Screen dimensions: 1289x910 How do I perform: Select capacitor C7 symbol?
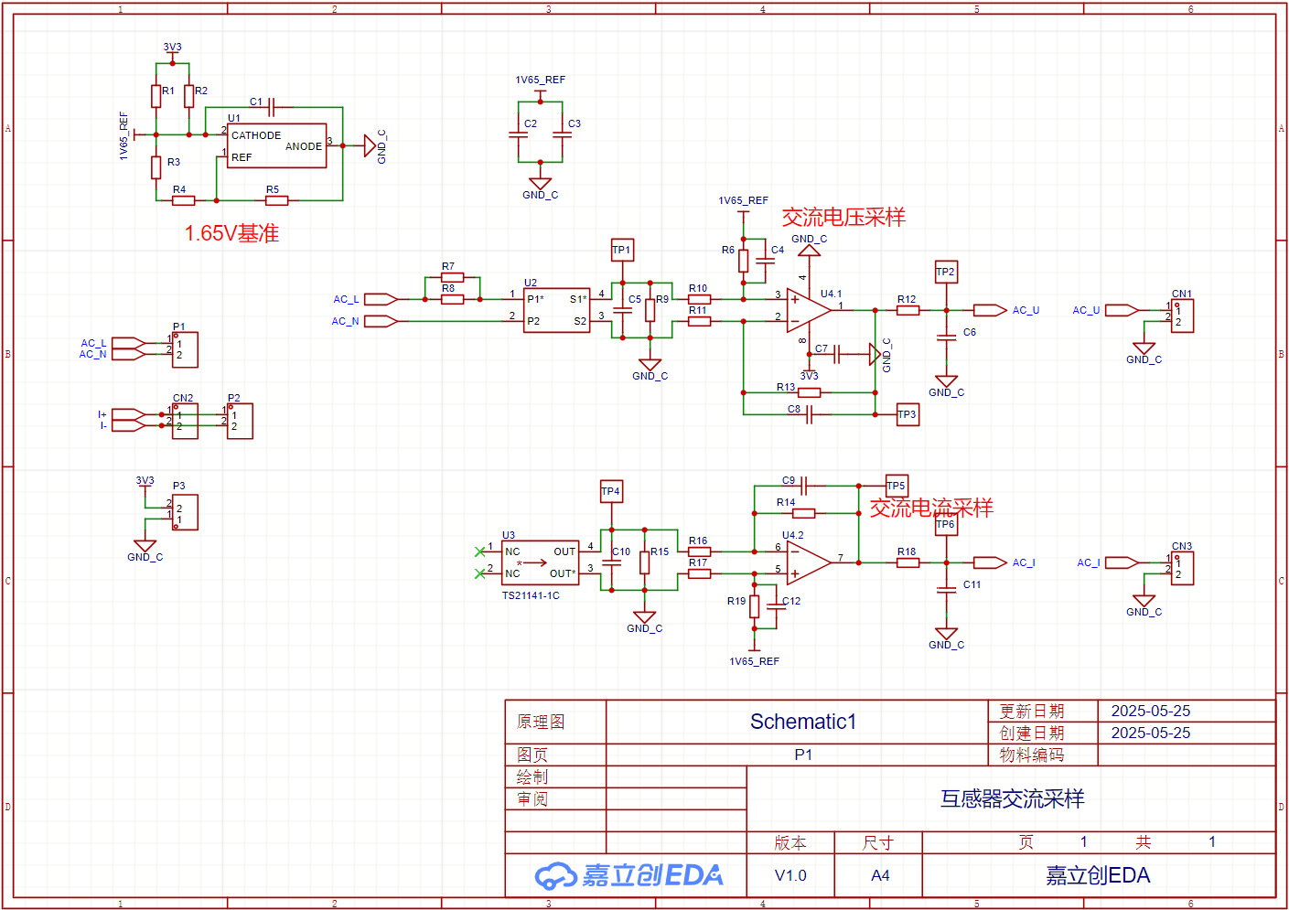coord(837,354)
